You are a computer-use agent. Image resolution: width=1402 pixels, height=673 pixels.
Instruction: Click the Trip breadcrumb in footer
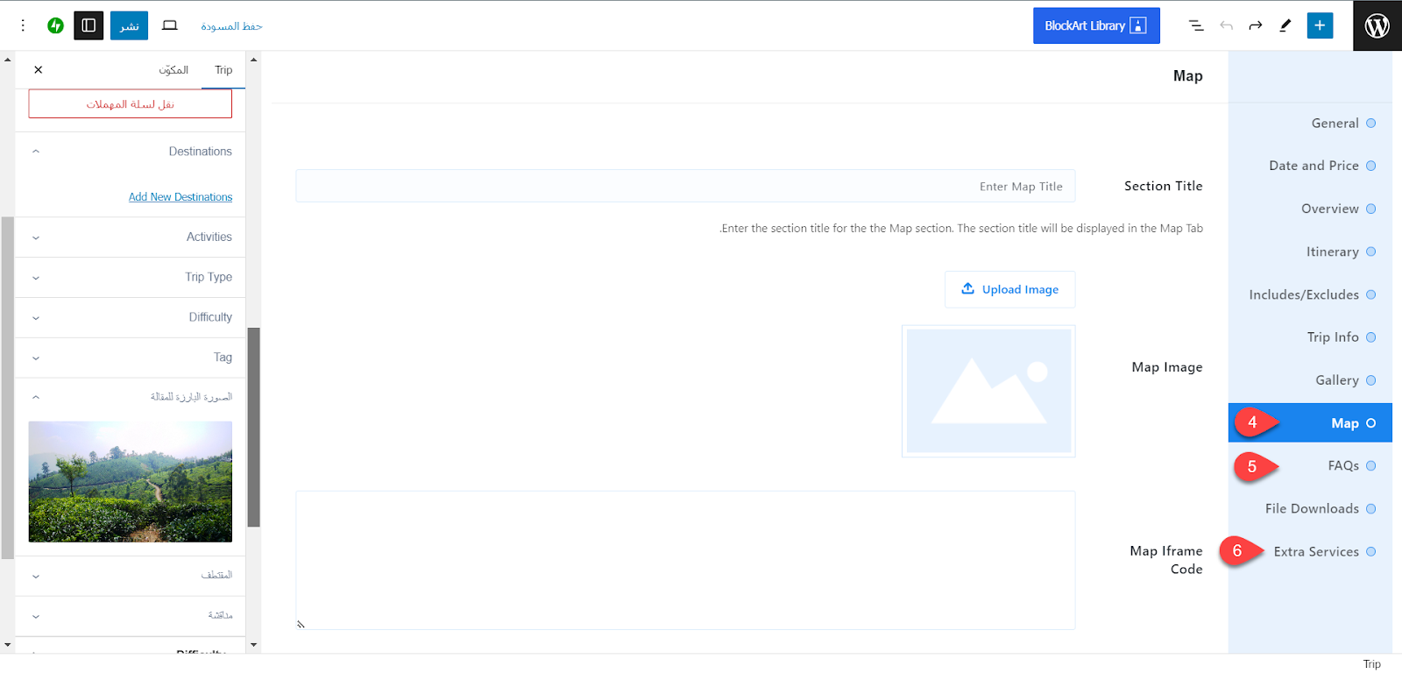point(1371,664)
